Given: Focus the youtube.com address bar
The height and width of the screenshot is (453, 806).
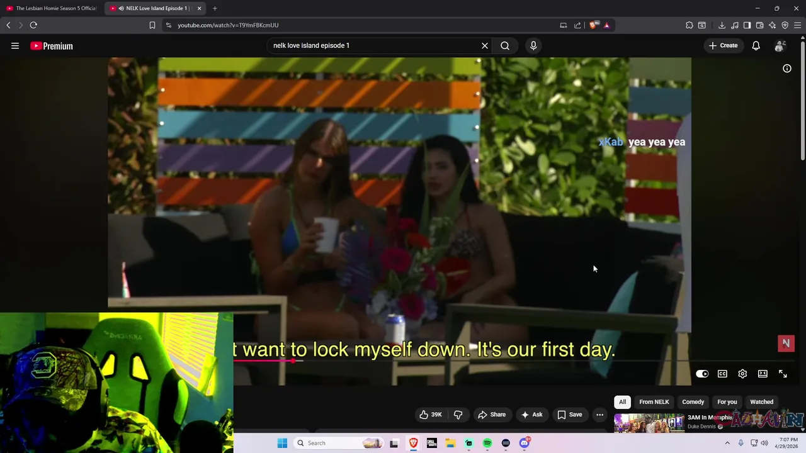Looking at the screenshot, I should click(x=365, y=25).
